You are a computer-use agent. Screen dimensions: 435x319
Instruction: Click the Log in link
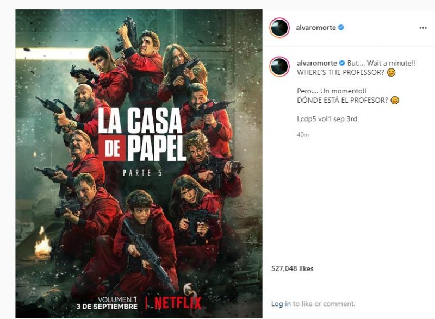pos(281,304)
